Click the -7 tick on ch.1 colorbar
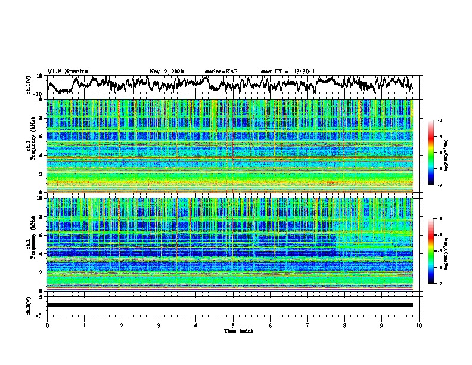Screen dimensions: 472x365 point(440,185)
